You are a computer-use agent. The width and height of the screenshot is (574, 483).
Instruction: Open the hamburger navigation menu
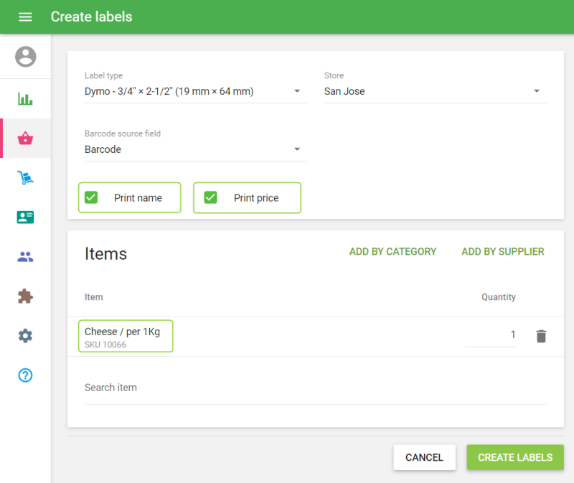tap(25, 17)
